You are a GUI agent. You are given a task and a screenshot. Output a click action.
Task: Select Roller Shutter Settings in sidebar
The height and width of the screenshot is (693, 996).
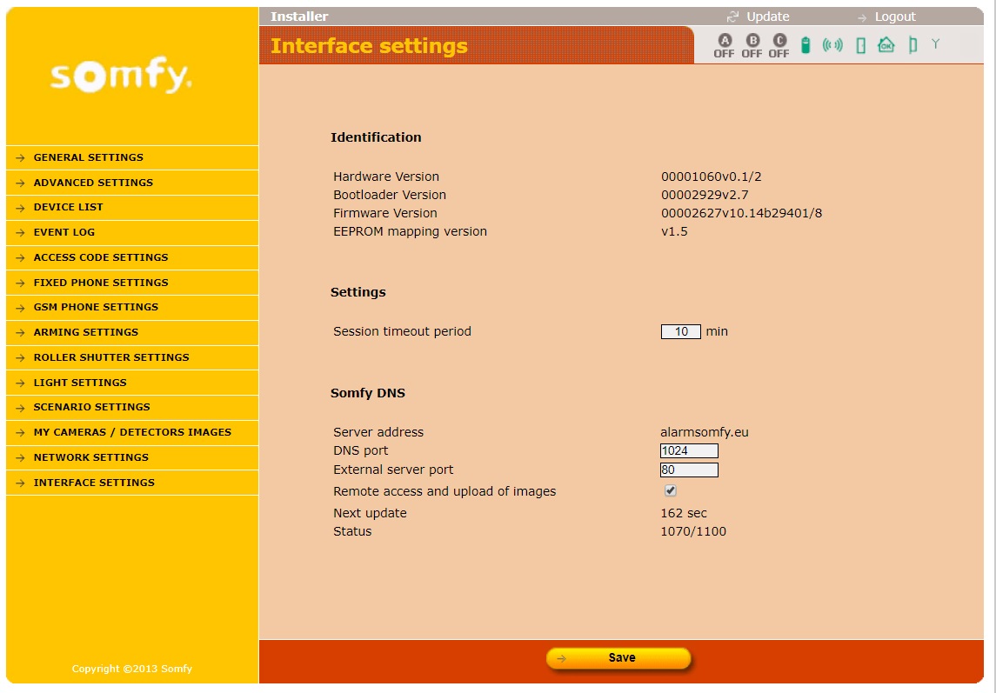(x=111, y=357)
